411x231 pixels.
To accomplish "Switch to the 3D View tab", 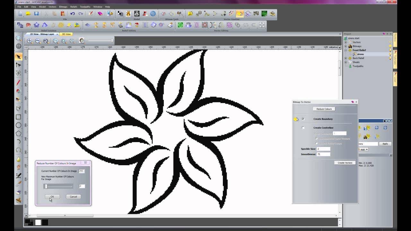I will 66,34.
